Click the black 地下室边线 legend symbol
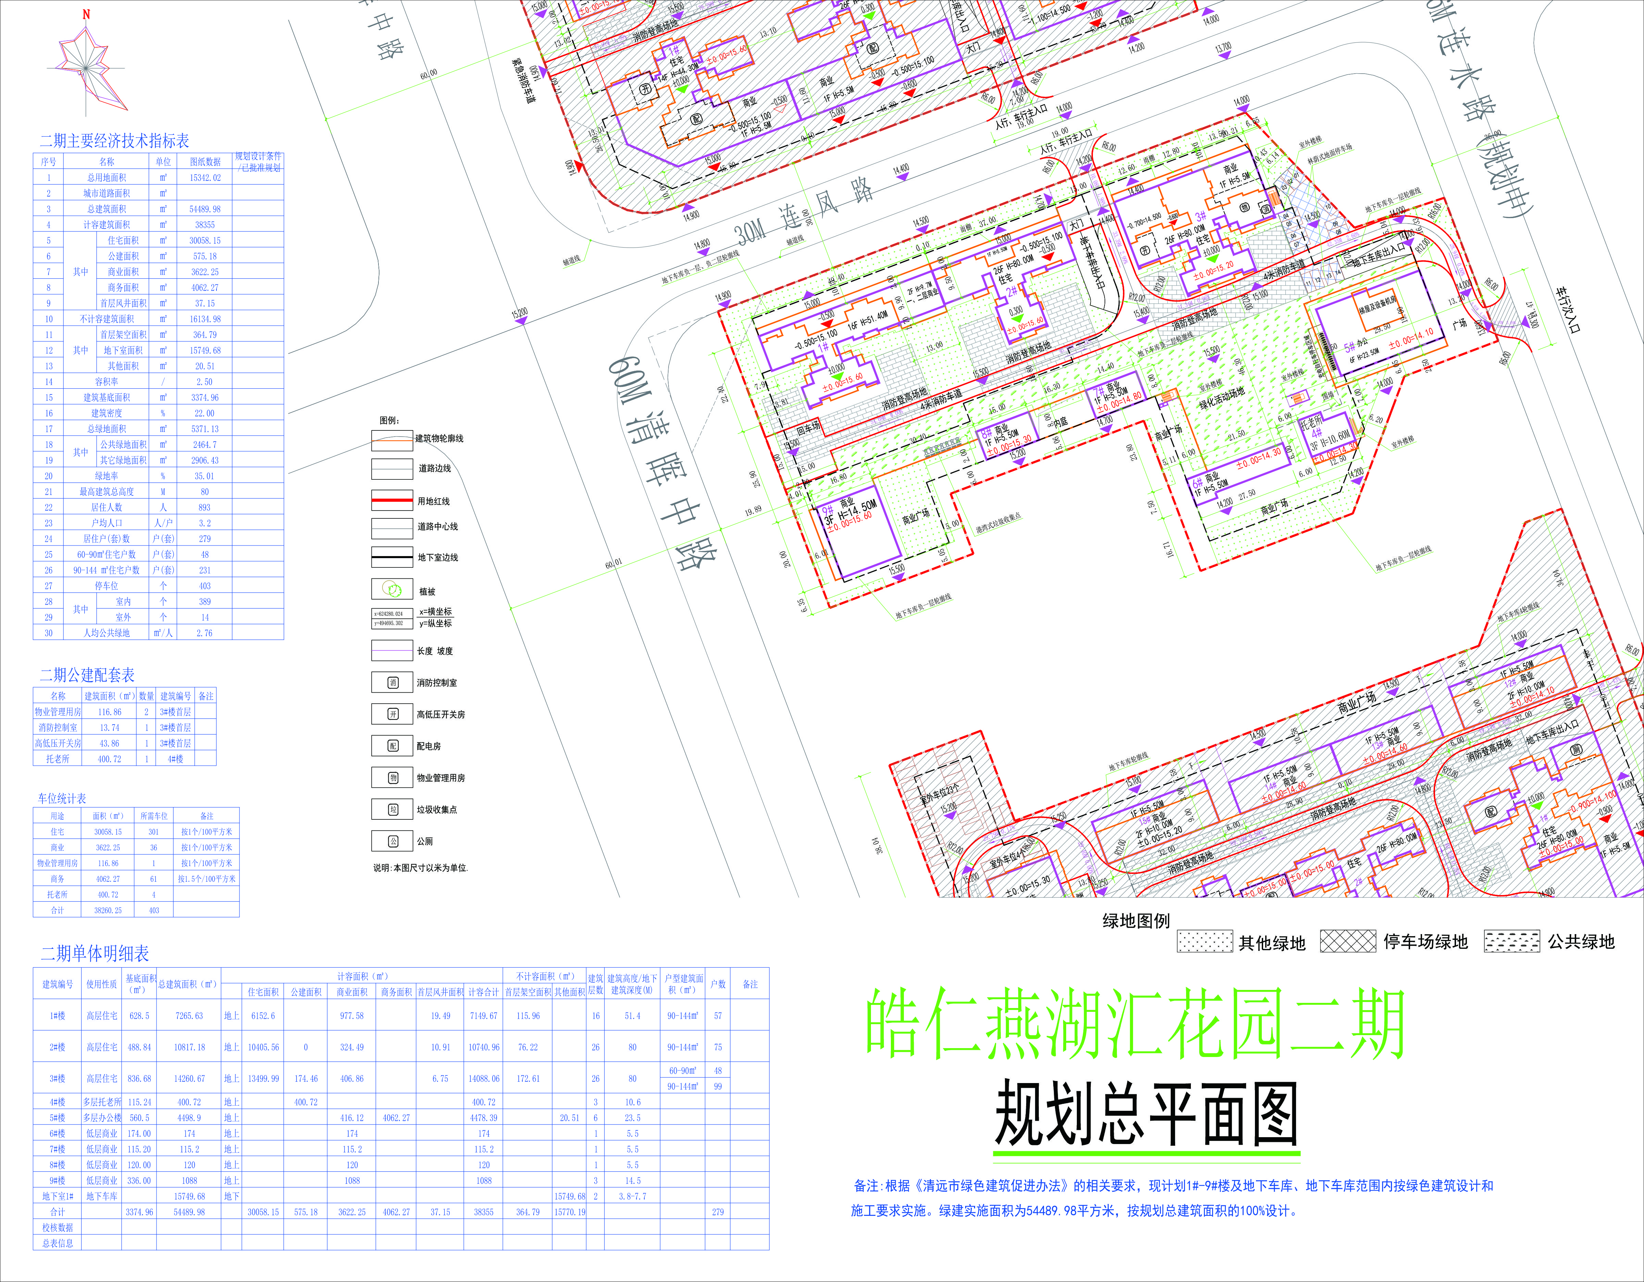1644x1282 pixels. tap(392, 557)
